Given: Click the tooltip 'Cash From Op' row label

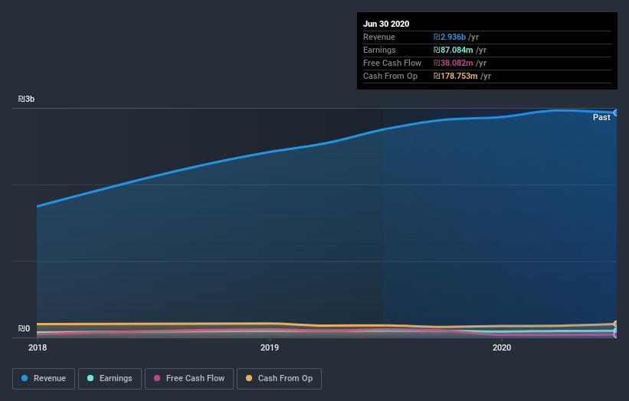Looking at the screenshot, I should 390,76.
